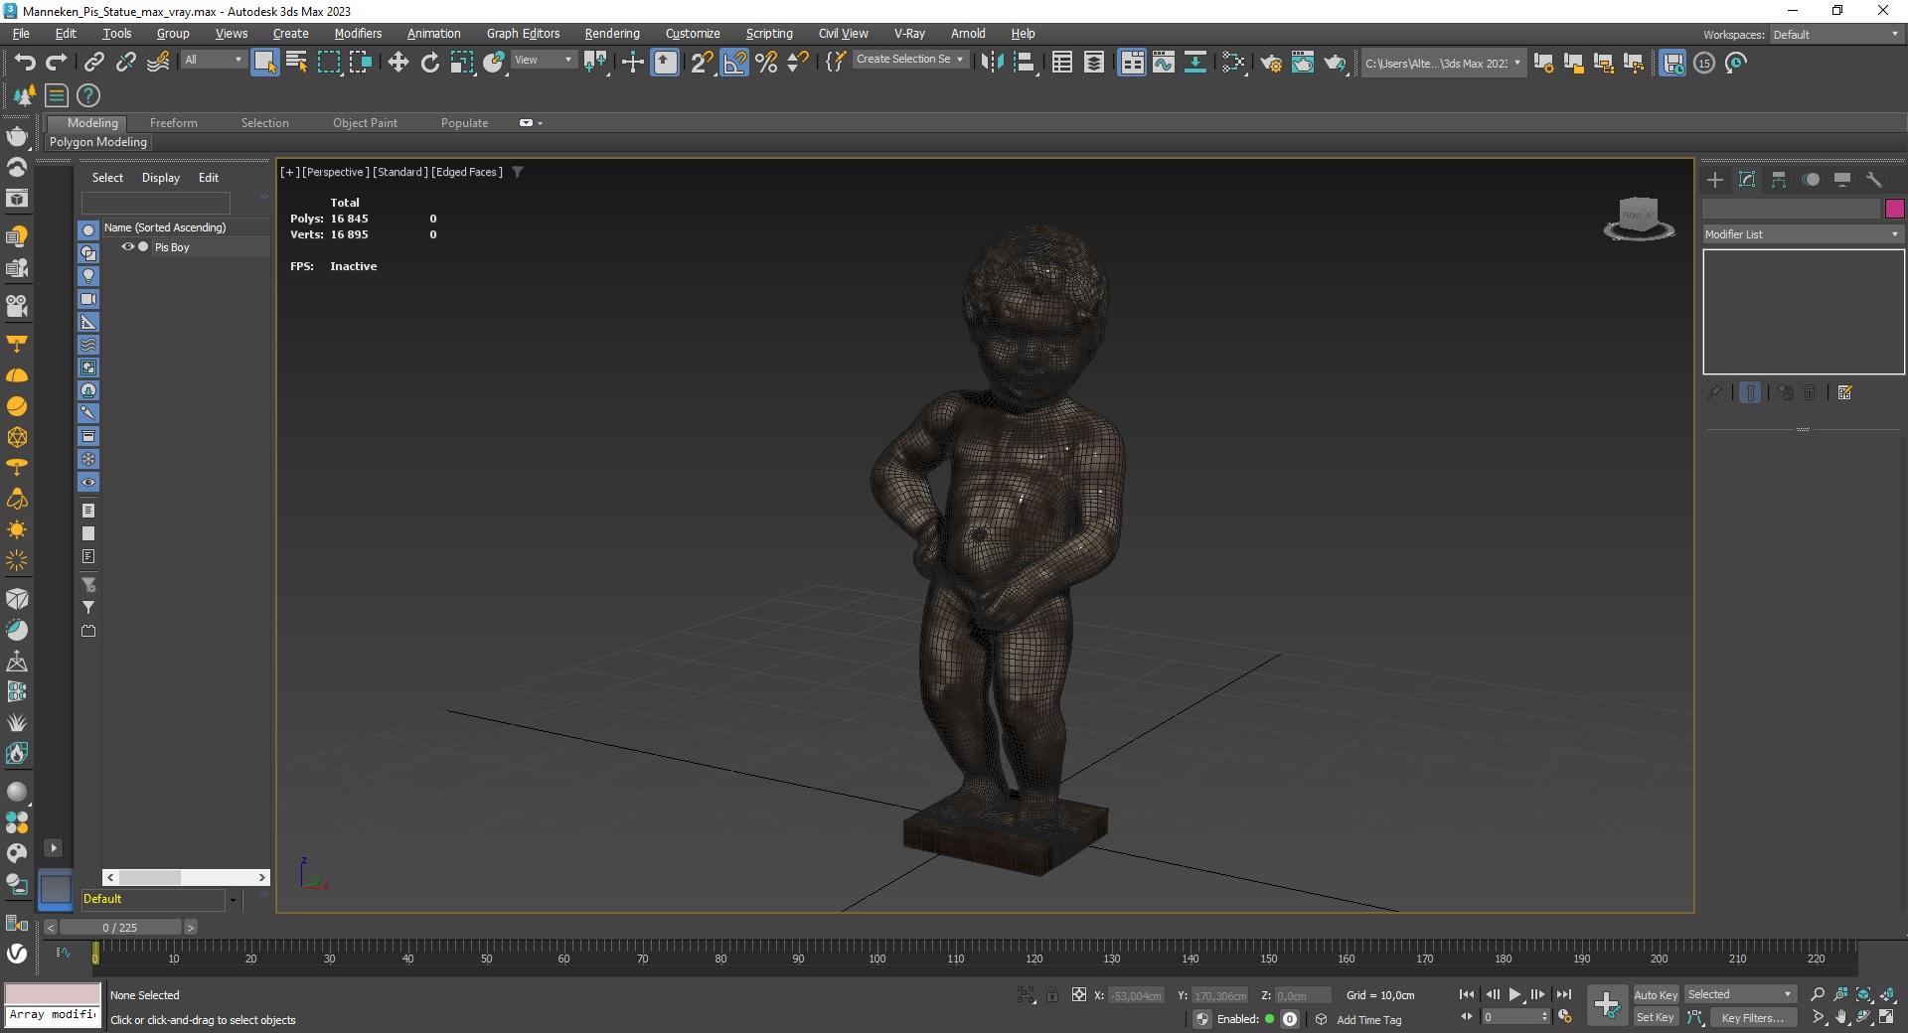Viewport: 1908px width, 1033px height.
Task: Open the Default layer dropdown arrow
Action: point(233,900)
